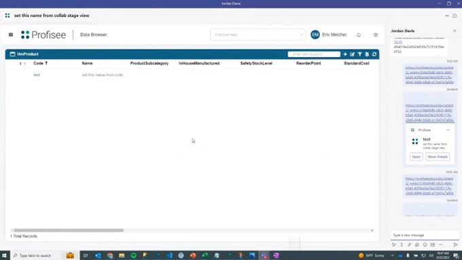Screen dimensions: 462x260
Task: Open Visual Studio Code from the taskbar
Action: point(169,255)
